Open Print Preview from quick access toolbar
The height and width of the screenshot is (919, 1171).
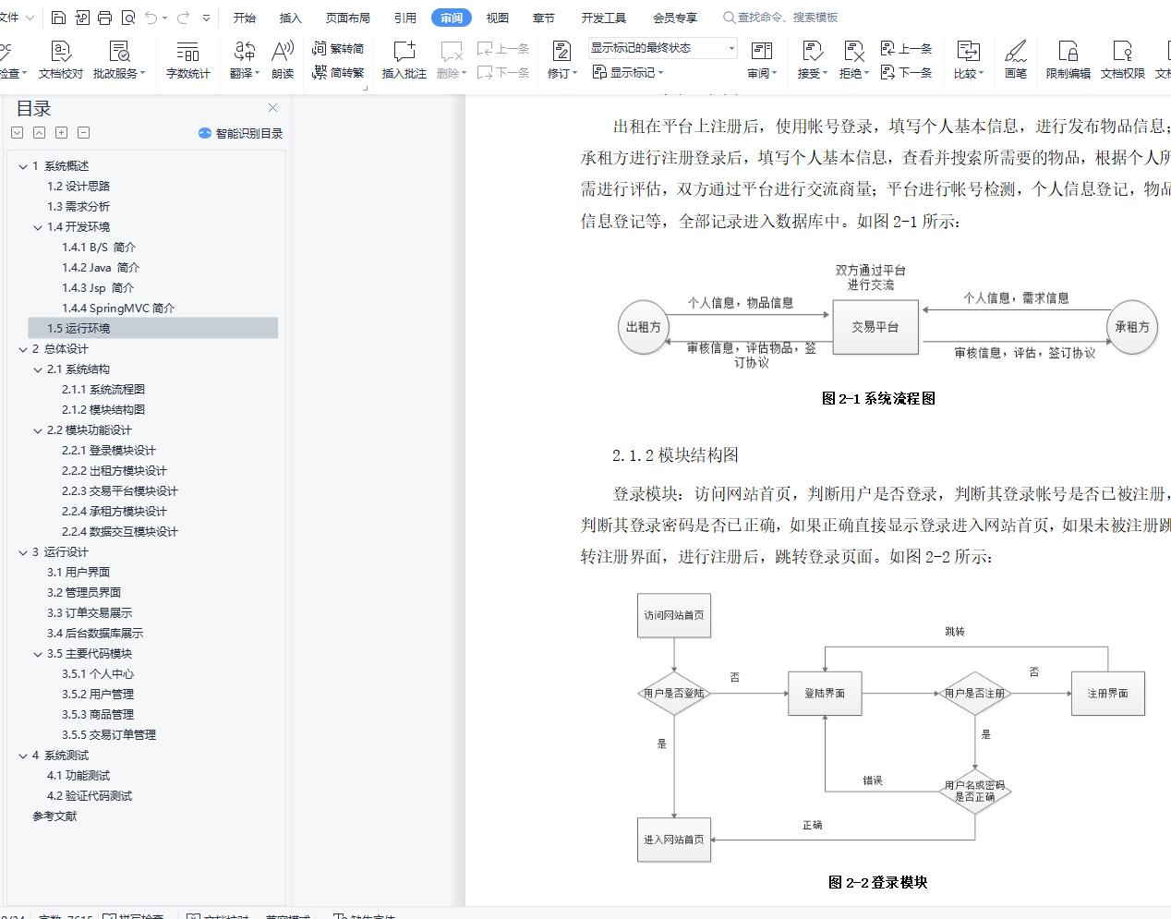coord(128,18)
